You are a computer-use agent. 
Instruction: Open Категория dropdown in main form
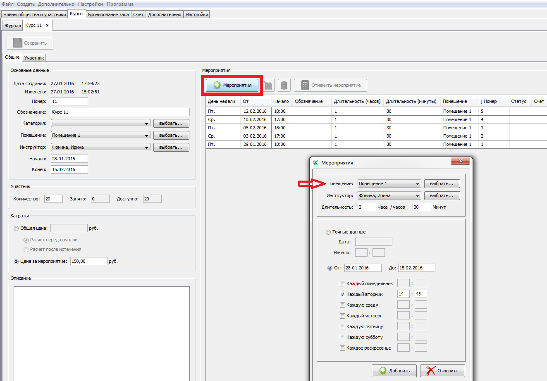click(x=100, y=124)
